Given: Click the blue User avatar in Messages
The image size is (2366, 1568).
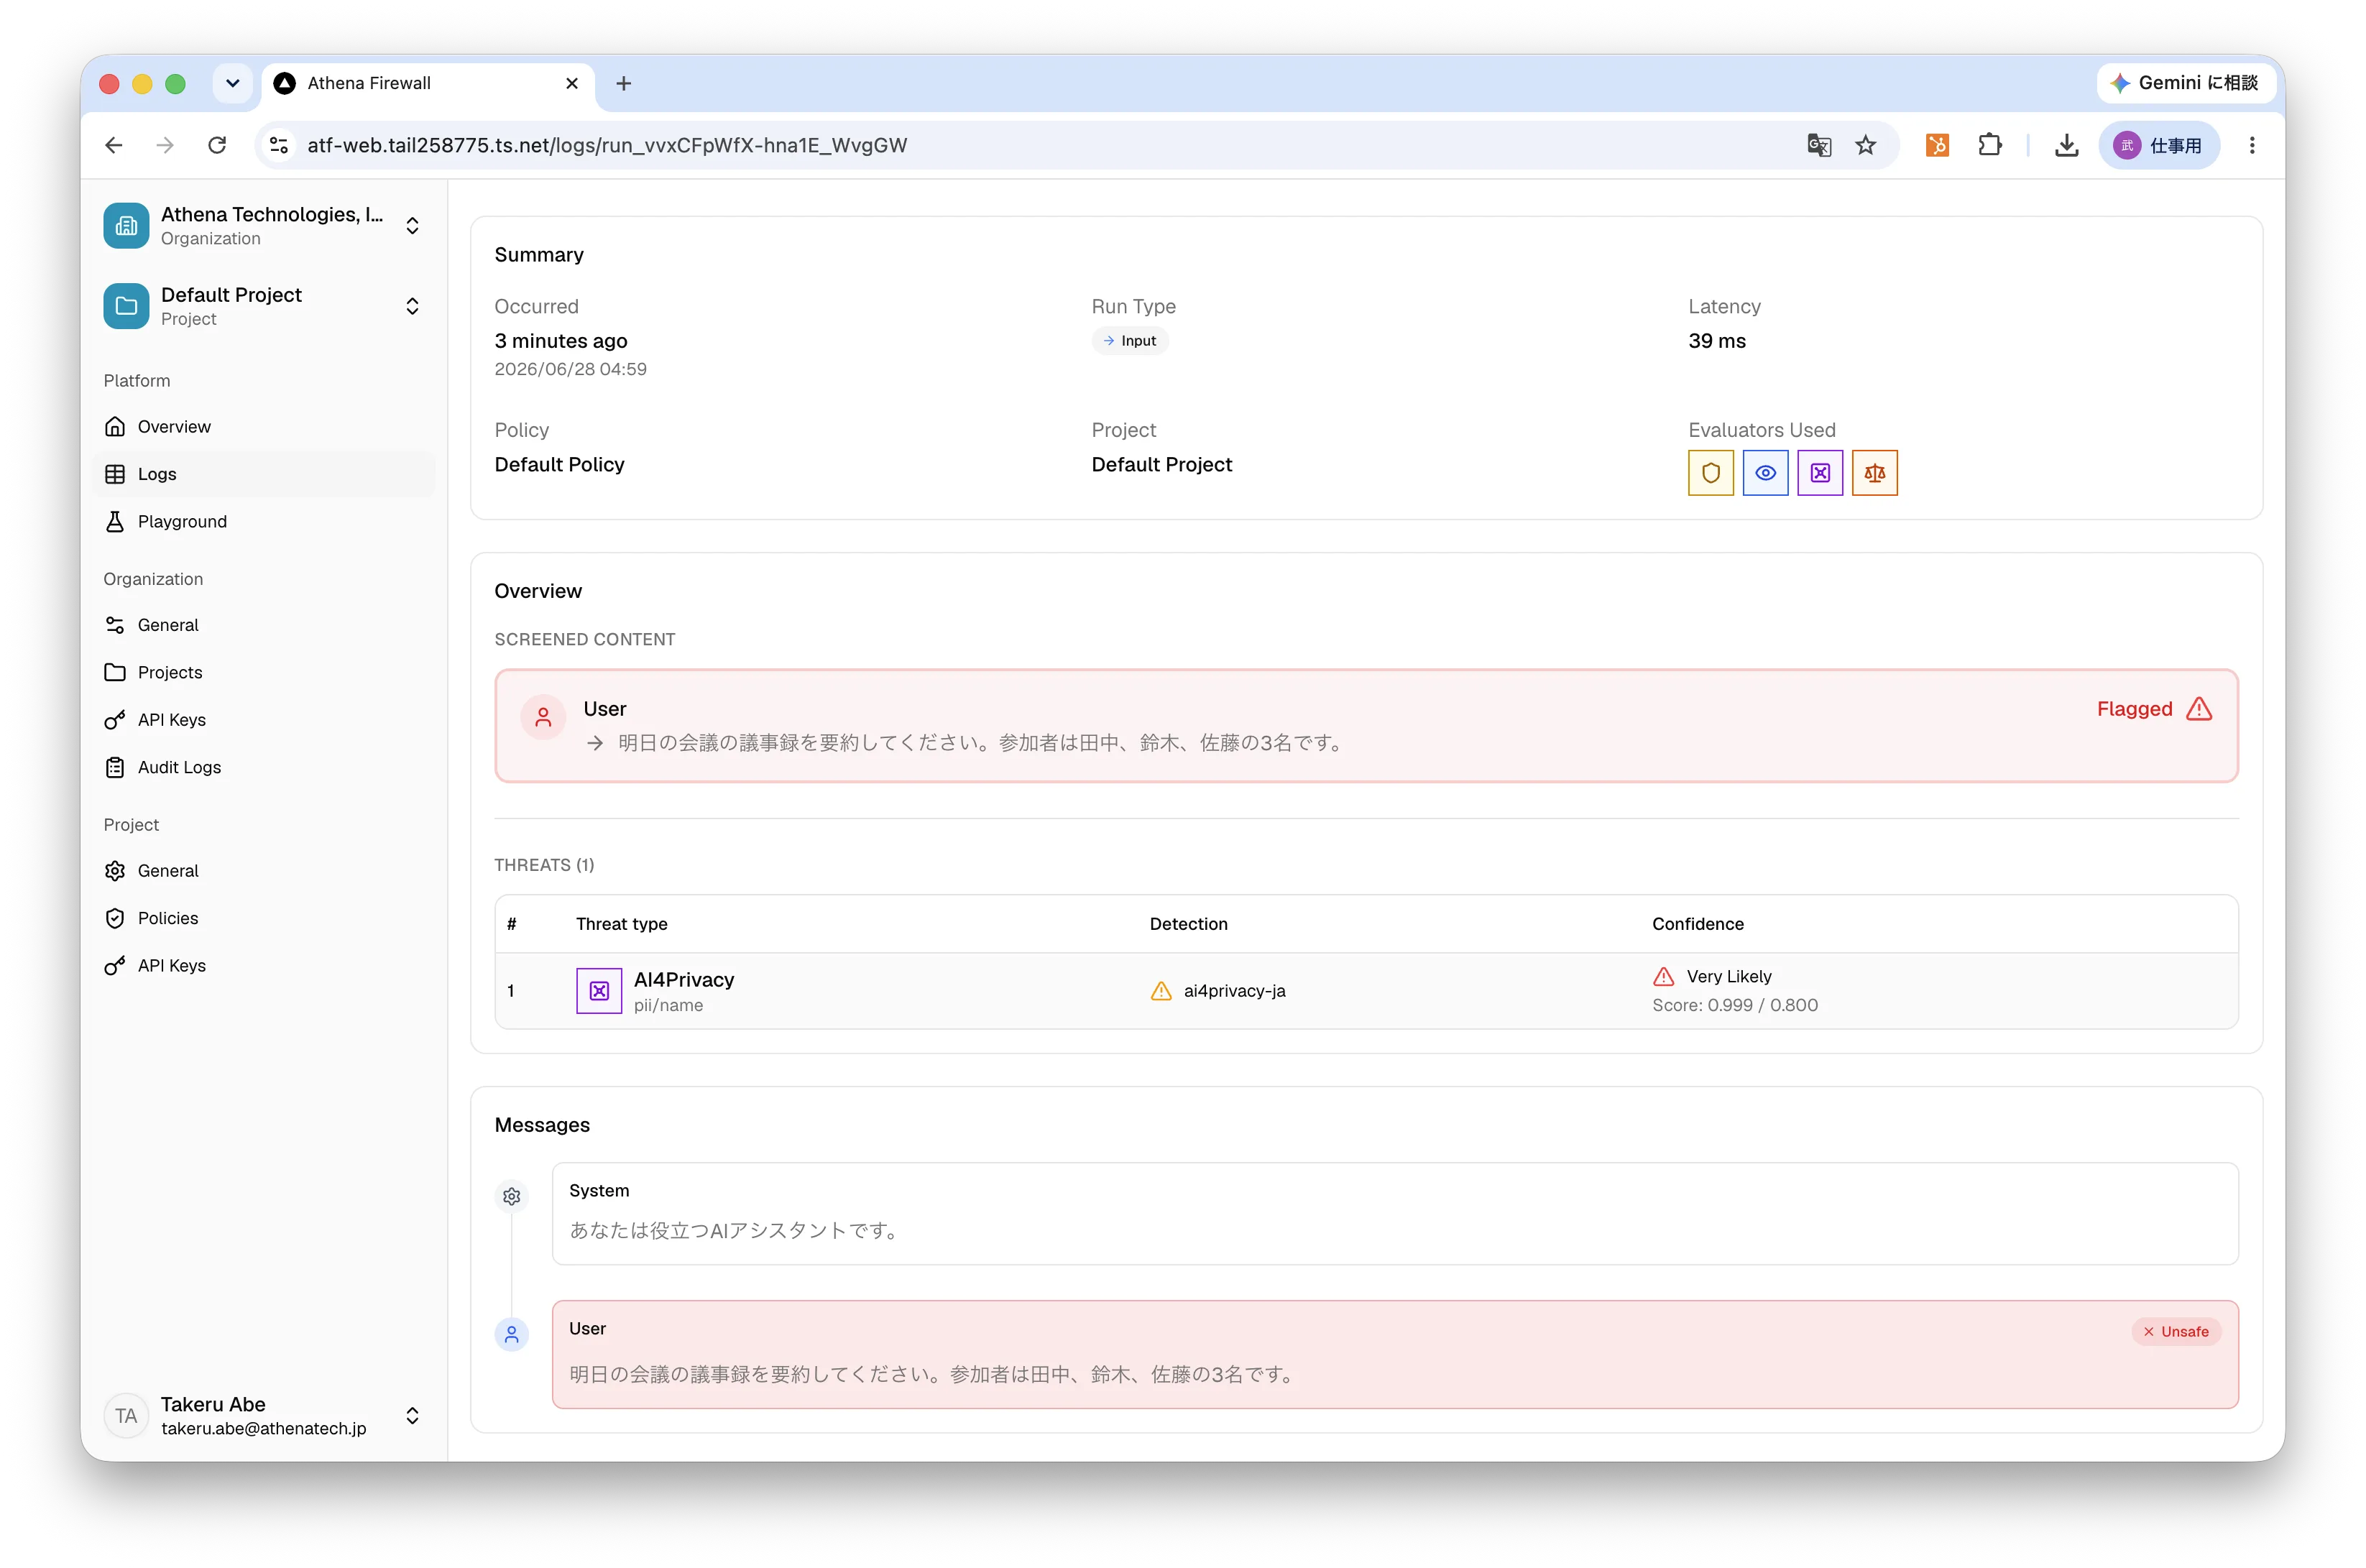Looking at the screenshot, I should coord(512,1334).
